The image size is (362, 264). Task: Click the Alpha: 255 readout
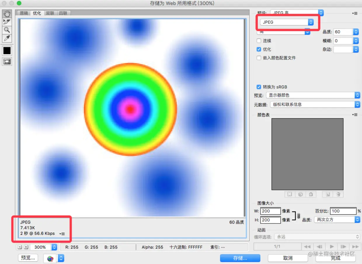[x=152, y=247]
